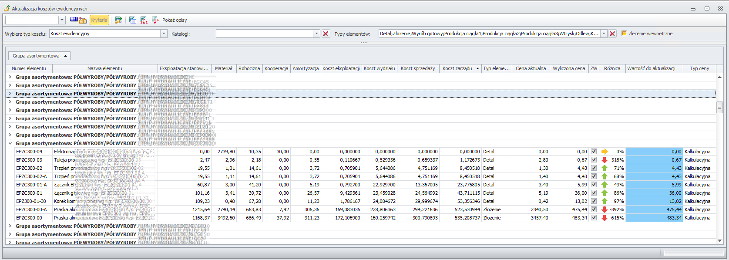The height and width of the screenshot is (260, 729).
Task: Uncheck ZW checkbox for row EPZC300-04
Action: point(594,152)
